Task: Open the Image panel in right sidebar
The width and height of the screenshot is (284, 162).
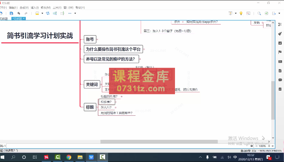Action: tap(280, 43)
